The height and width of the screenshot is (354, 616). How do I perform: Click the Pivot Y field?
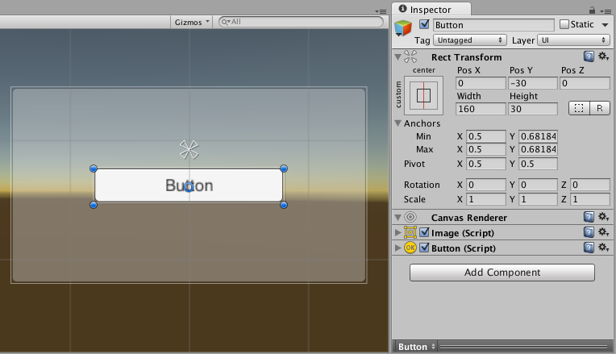click(538, 164)
